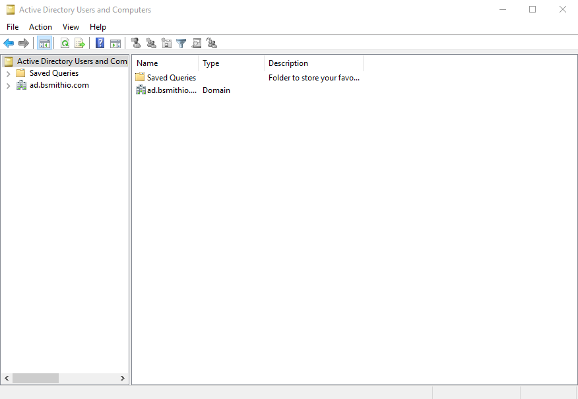Click the tree scrollbar's left arrow
This screenshot has height=399, width=578.
click(x=7, y=378)
